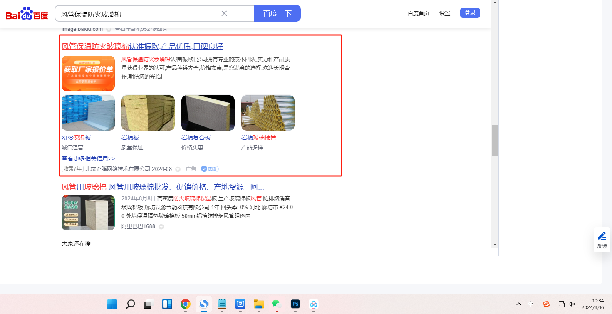The height and width of the screenshot is (314, 612).
Task: Click the 阿里巴巴1688 source name
Action: click(x=138, y=227)
